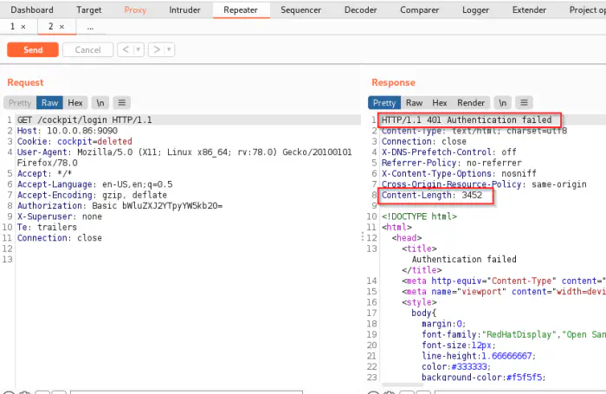Viewport: 606px width, 394px height.
Task: Open the Intruder tab
Action: coord(184,10)
